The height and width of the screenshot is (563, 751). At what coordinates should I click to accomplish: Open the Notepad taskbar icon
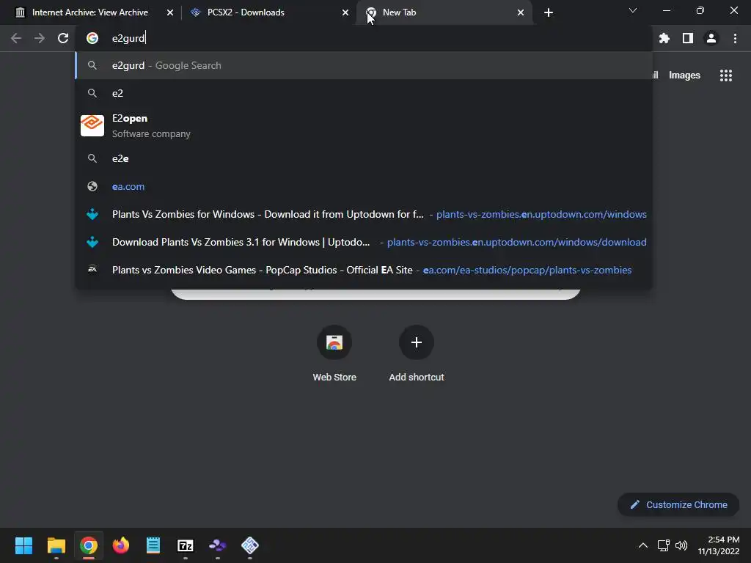click(x=153, y=545)
